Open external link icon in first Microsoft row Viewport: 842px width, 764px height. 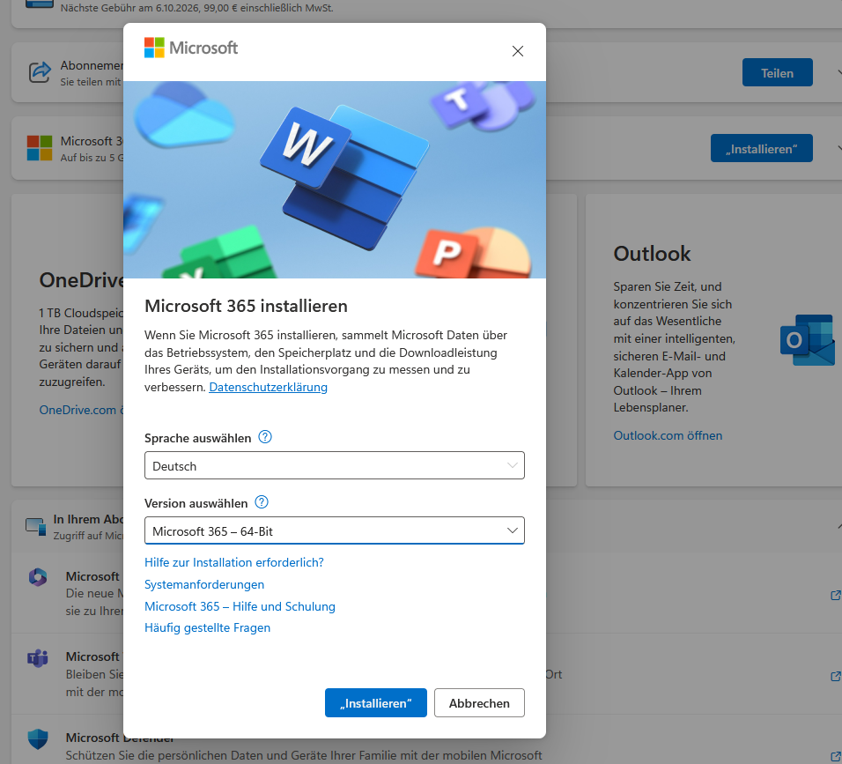(x=836, y=595)
